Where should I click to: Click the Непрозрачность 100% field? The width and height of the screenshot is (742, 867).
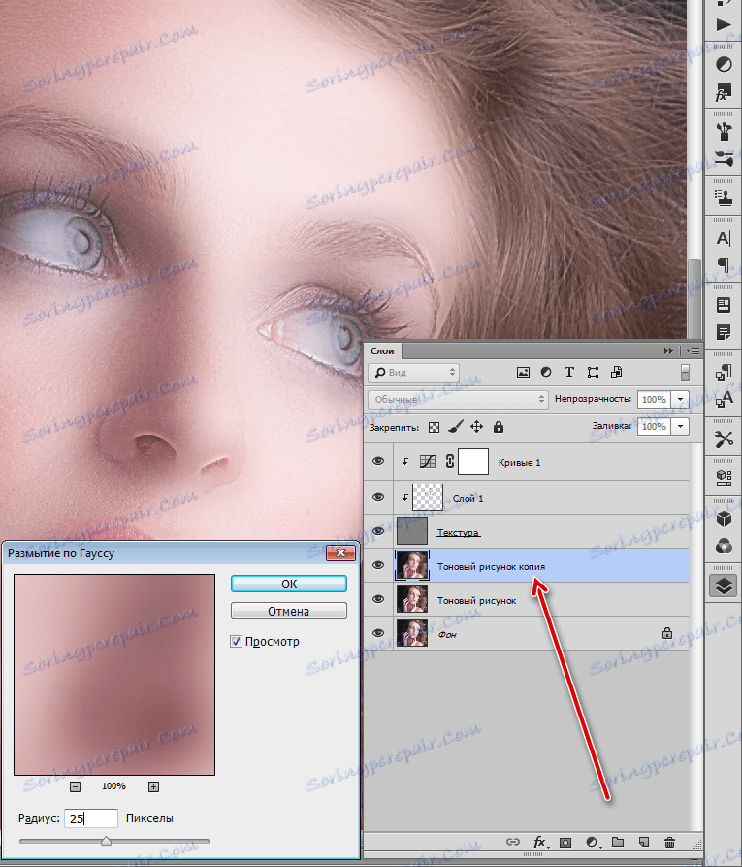655,399
